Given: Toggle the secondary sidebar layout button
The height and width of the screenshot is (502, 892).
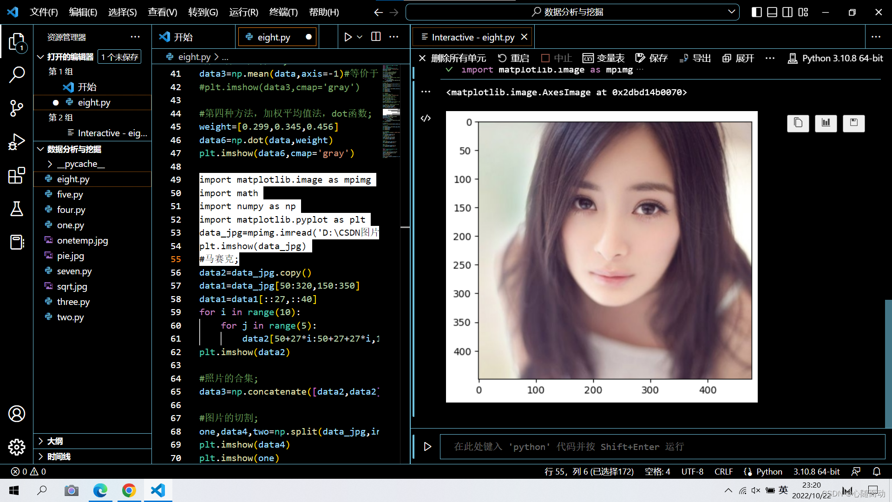Looking at the screenshot, I should pos(787,12).
